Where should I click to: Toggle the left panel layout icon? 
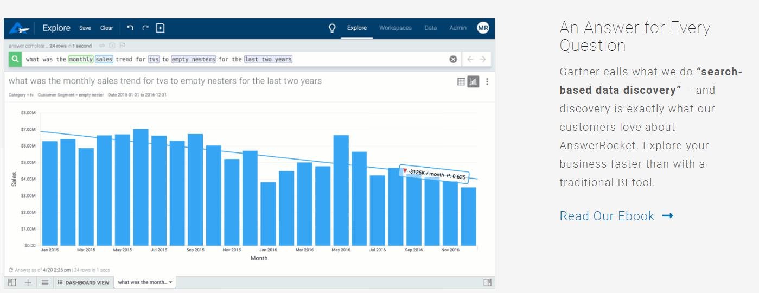pyautogui.click(x=12, y=283)
